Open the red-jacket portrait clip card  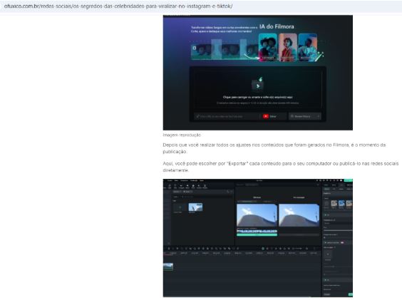pyautogui.click(x=288, y=47)
